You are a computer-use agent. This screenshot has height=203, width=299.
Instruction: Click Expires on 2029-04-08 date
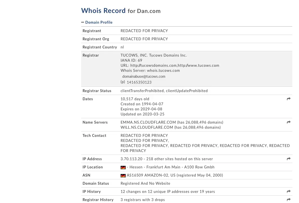pyautogui.click(x=141, y=109)
